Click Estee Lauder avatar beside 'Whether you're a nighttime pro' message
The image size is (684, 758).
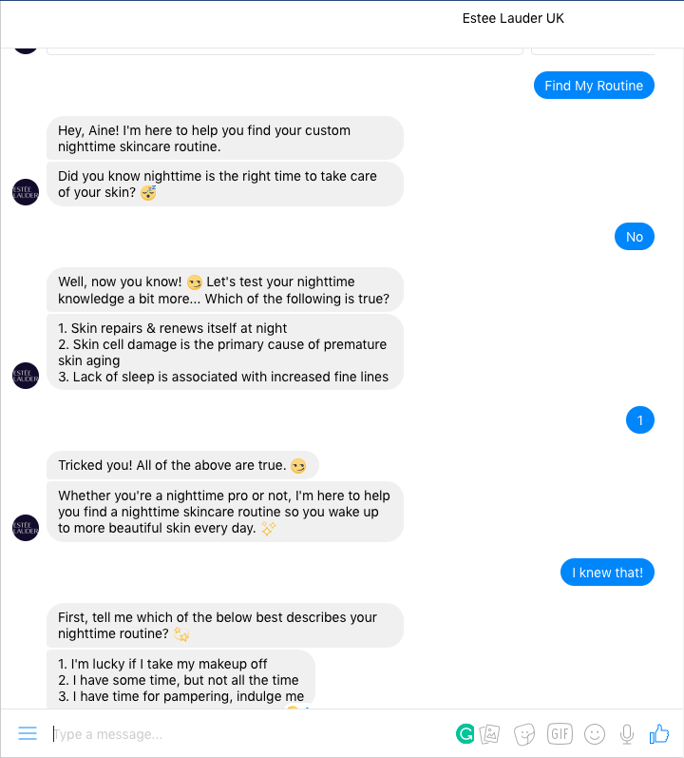click(x=26, y=527)
